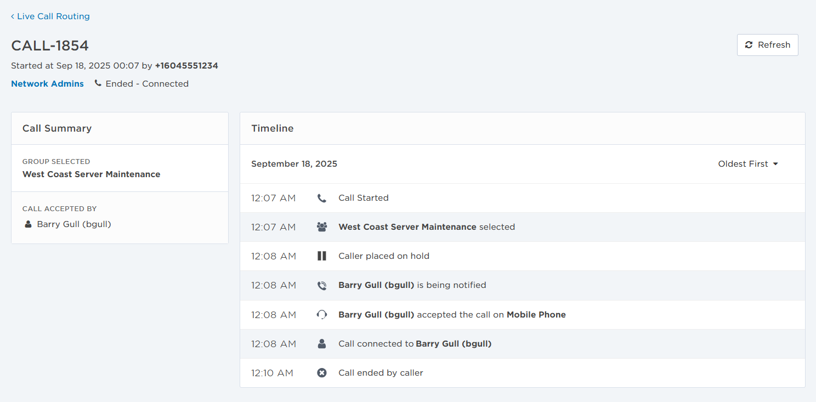
Task: Click Barry Gull (bgull) in Call Accepted By
Action: [74, 224]
